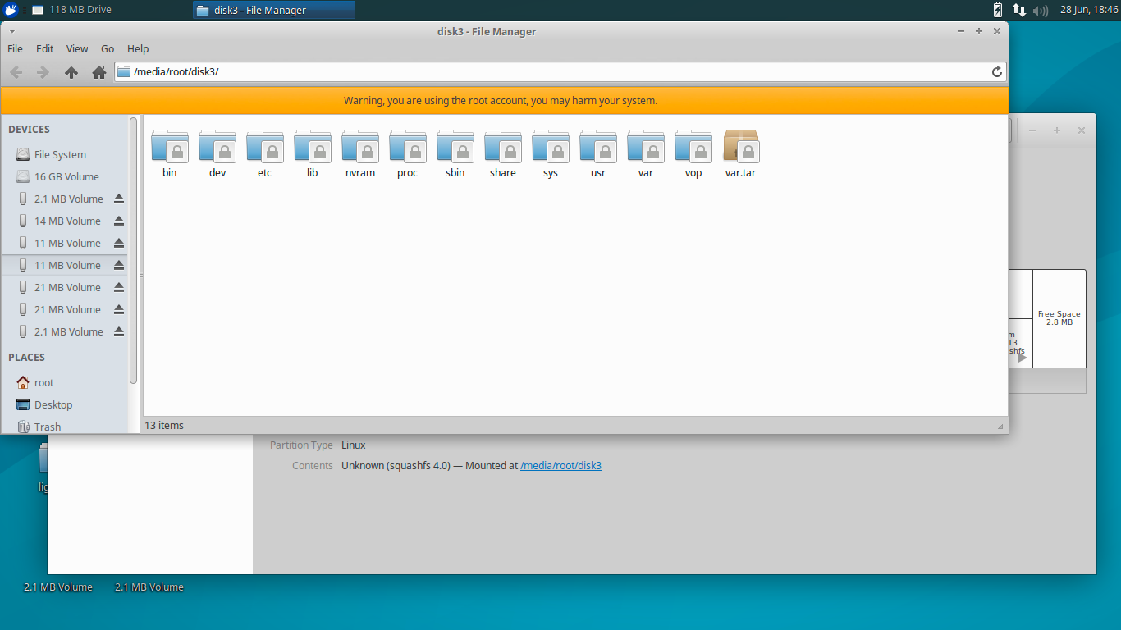Screen dimensions: 1121x630
Task: Eject the 14 MB Volume
Action: 119,221
